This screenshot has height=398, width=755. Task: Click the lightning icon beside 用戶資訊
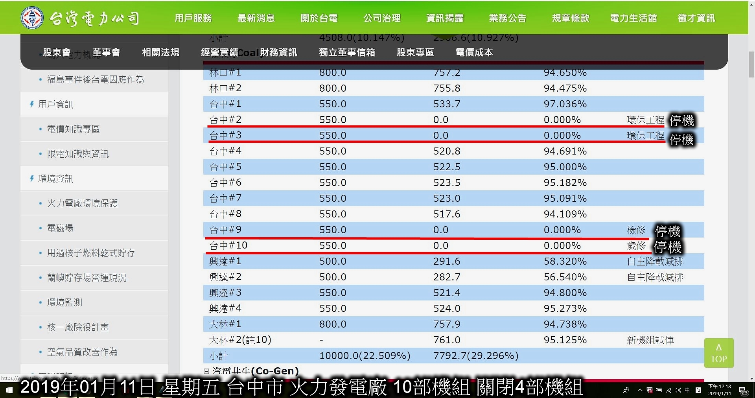[32, 104]
